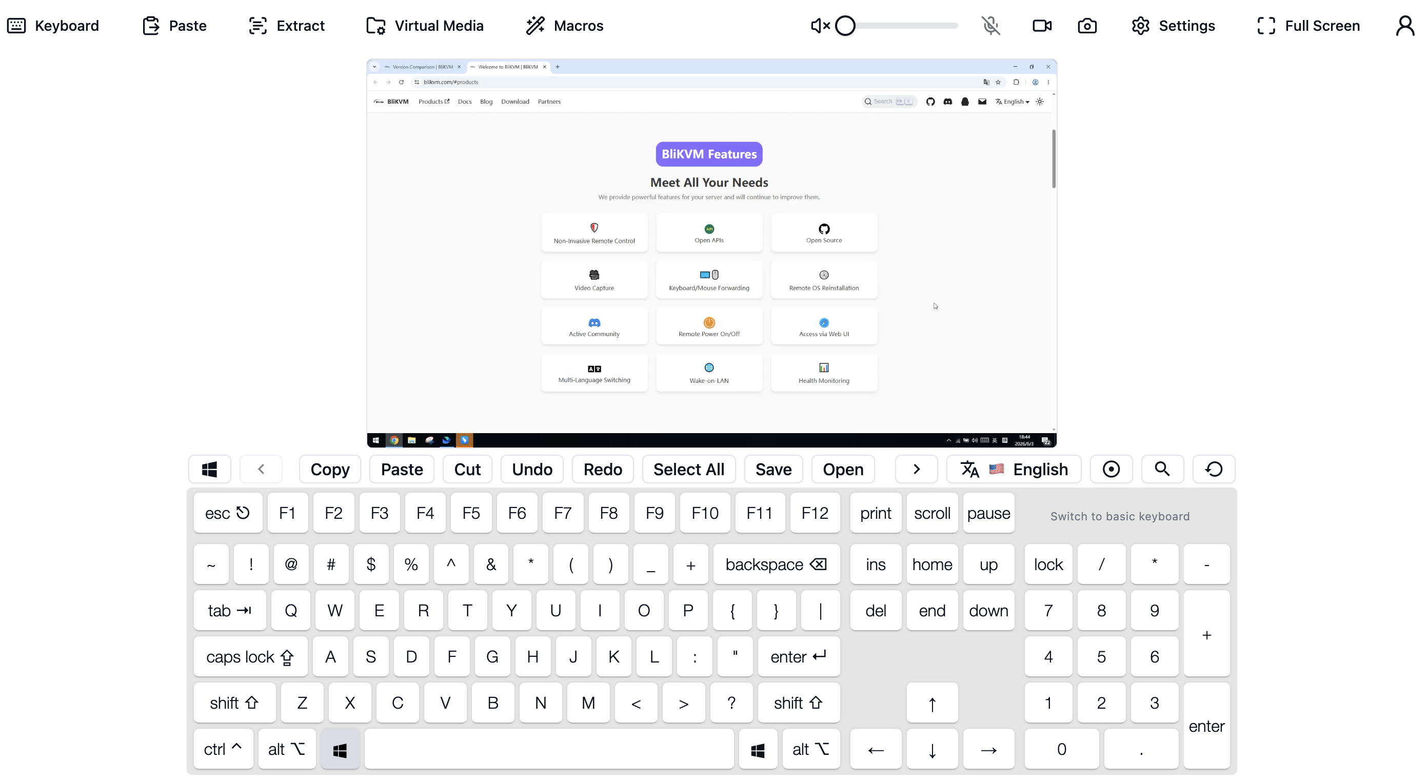The height and width of the screenshot is (779, 1428).
Task: Click the record target circle icon
Action: tap(1112, 469)
